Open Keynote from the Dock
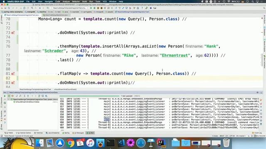 [150, 143]
